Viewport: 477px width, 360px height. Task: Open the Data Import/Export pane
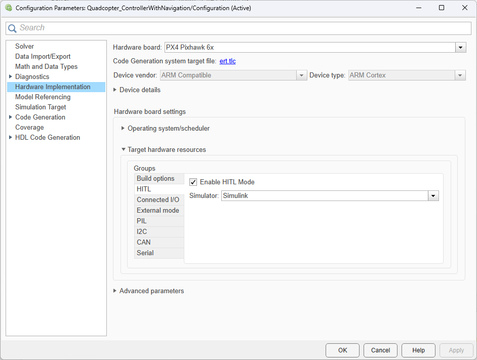pos(43,56)
